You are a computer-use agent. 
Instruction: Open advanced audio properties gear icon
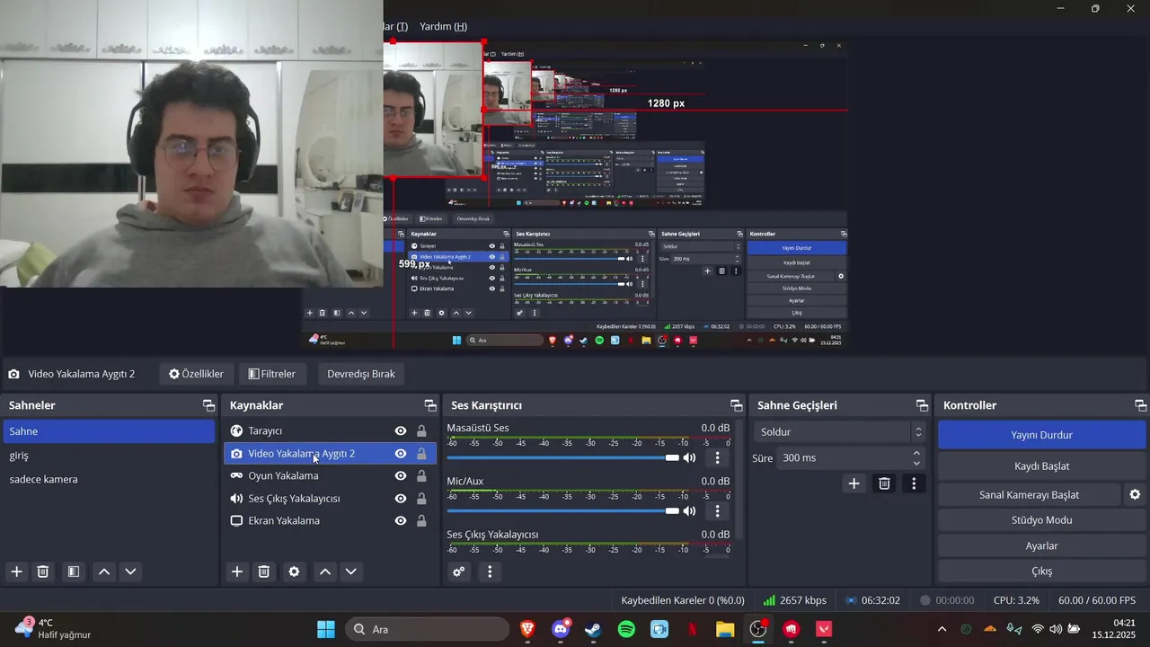coord(459,572)
